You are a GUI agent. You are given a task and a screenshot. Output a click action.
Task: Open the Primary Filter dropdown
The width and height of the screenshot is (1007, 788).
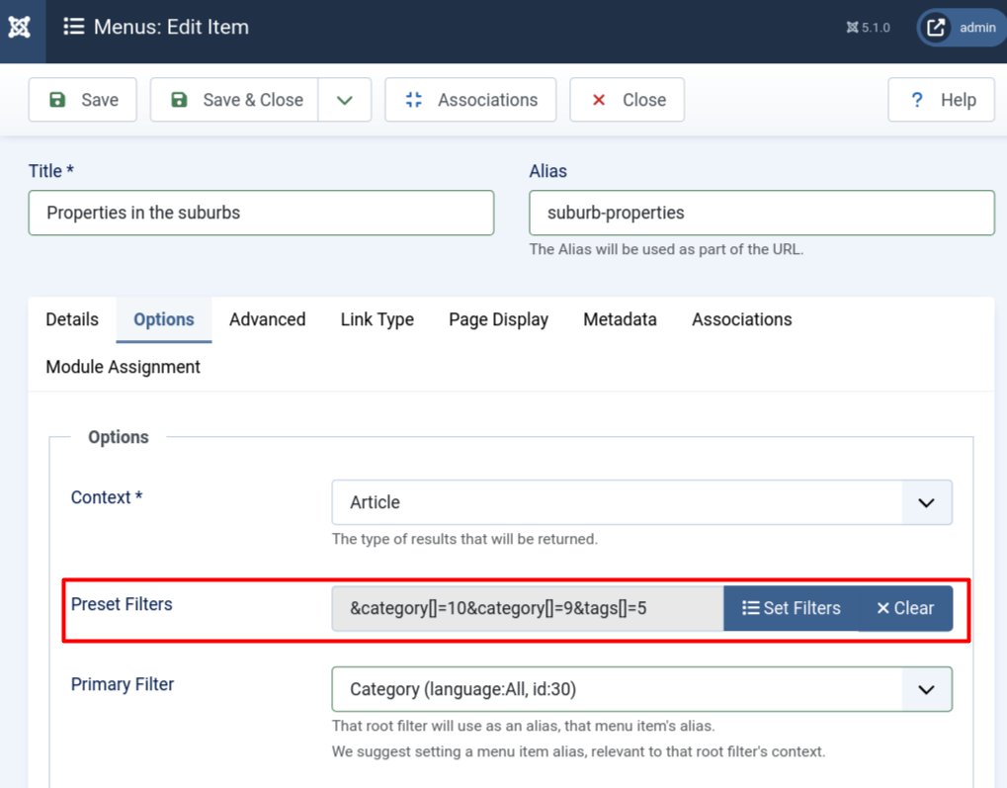pyautogui.click(x=641, y=689)
